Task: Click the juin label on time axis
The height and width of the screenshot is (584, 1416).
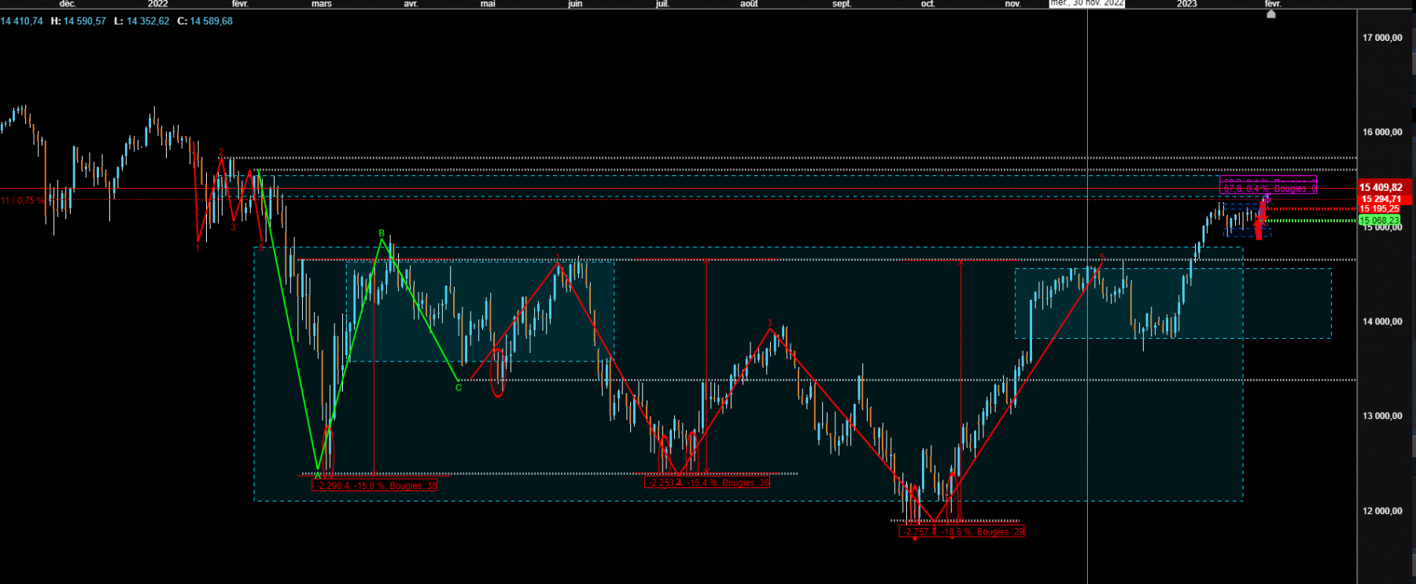Action: coord(575,4)
